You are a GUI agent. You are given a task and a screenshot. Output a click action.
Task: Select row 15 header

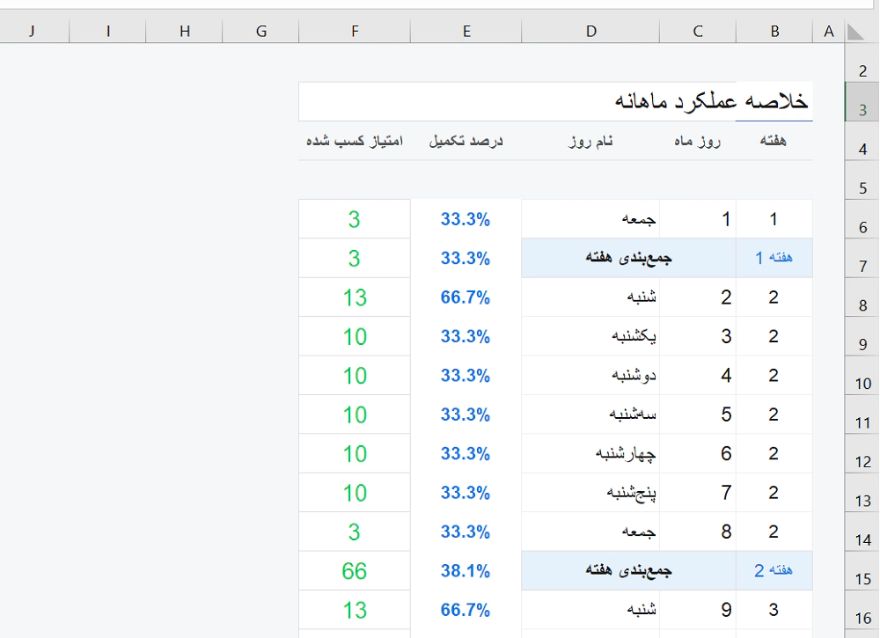862,579
